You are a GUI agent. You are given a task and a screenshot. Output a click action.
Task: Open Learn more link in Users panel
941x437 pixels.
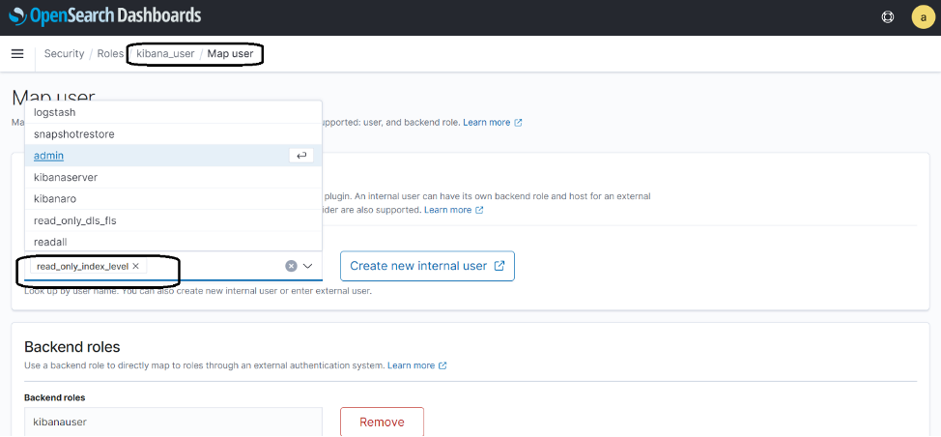click(454, 210)
